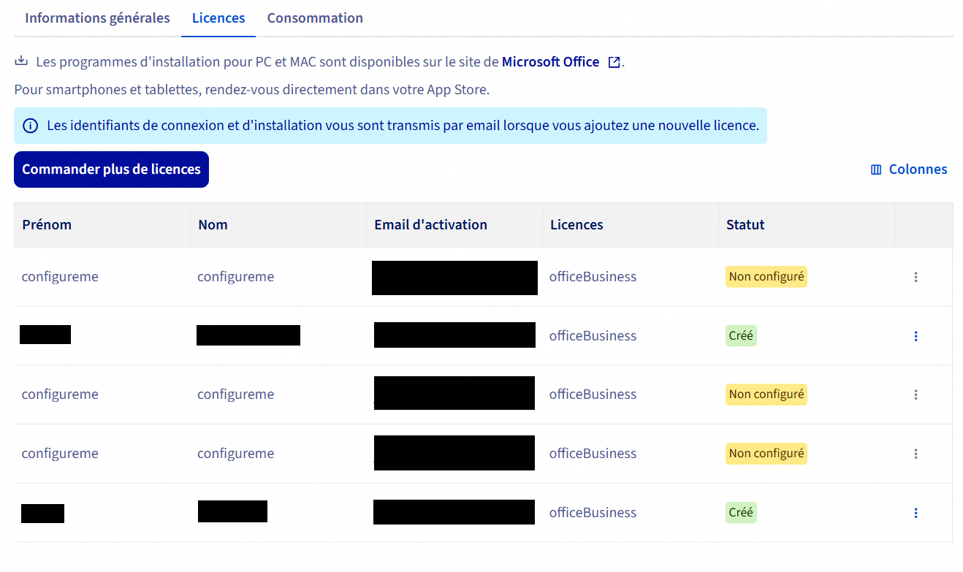Screen dimensions: 963x572
Task: Click the Créé status badge in second row
Action: [741, 336]
